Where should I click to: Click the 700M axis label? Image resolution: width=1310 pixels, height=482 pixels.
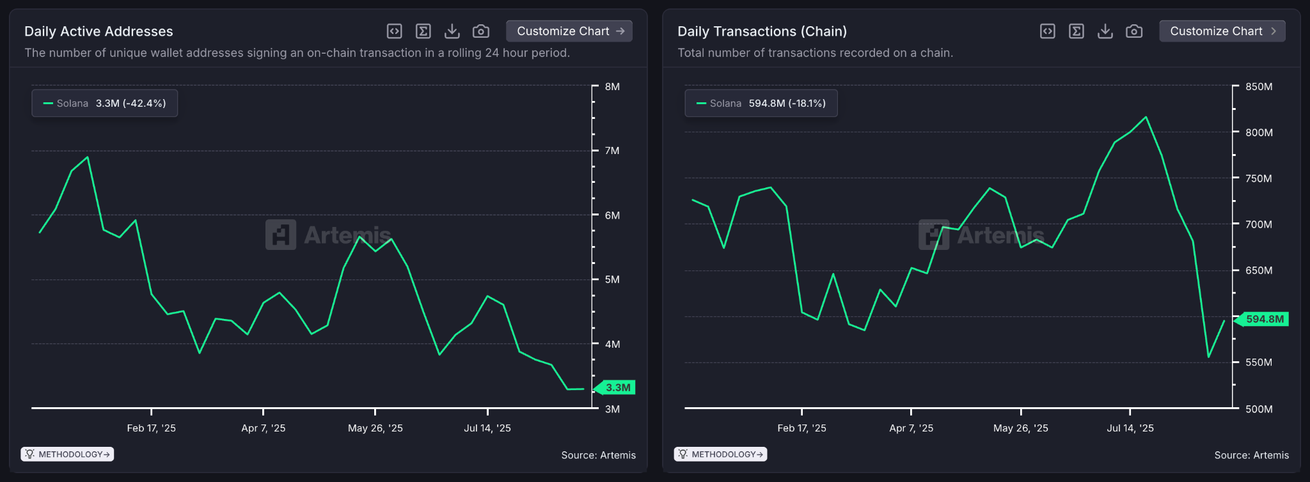pos(1259,224)
